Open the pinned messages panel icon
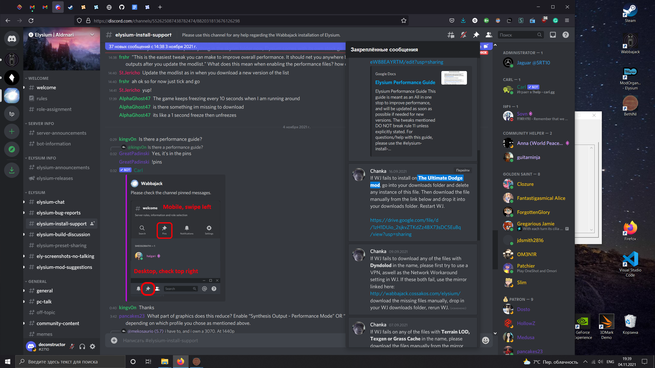The height and width of the screenshot is (368, 655). pyautogui.click(x=476, y=34)
